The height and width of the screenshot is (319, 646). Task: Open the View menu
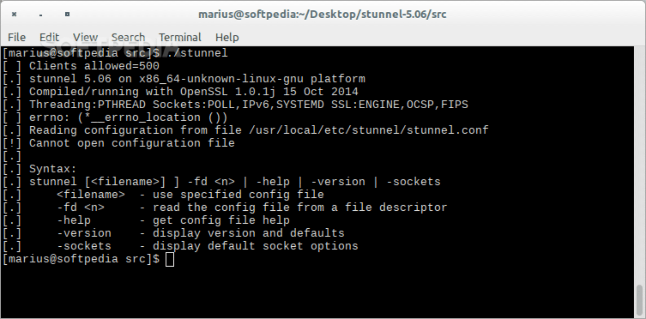click(85, 37)
